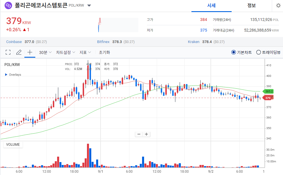Open the POL/KRW market selector arrow

pos(89,5)
